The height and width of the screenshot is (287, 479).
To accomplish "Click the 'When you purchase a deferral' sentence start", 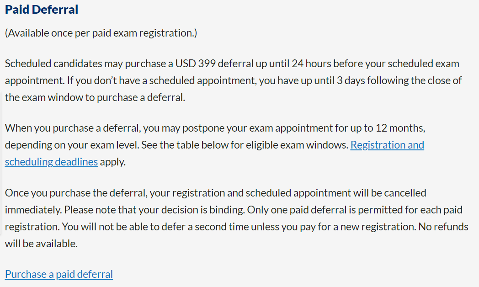I will 73,128.
